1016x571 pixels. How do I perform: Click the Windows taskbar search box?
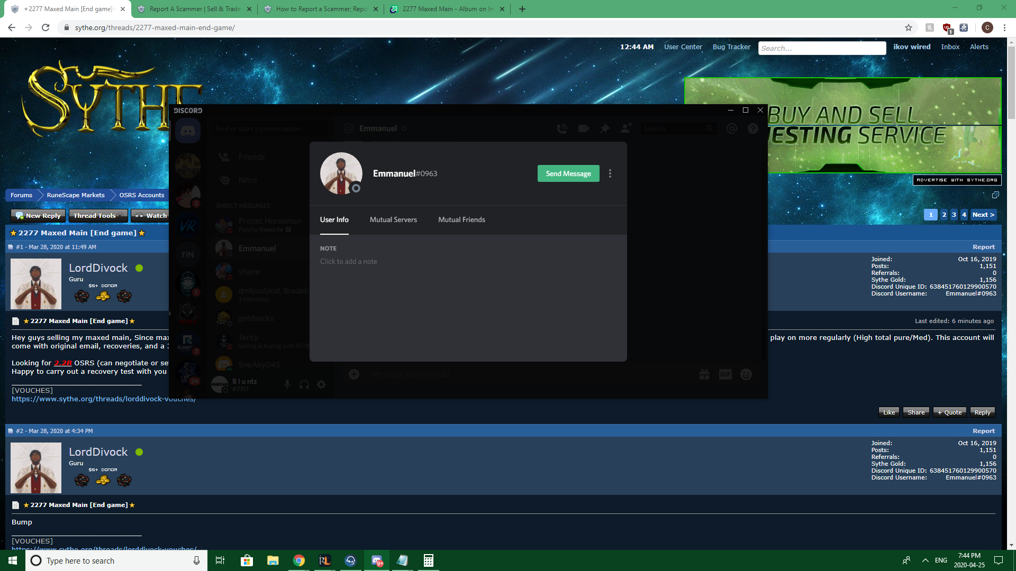(x=116, y=560)
